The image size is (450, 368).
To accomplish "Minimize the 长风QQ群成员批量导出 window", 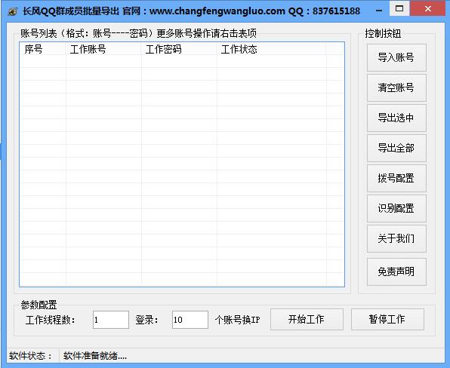I will click(379, 11).
